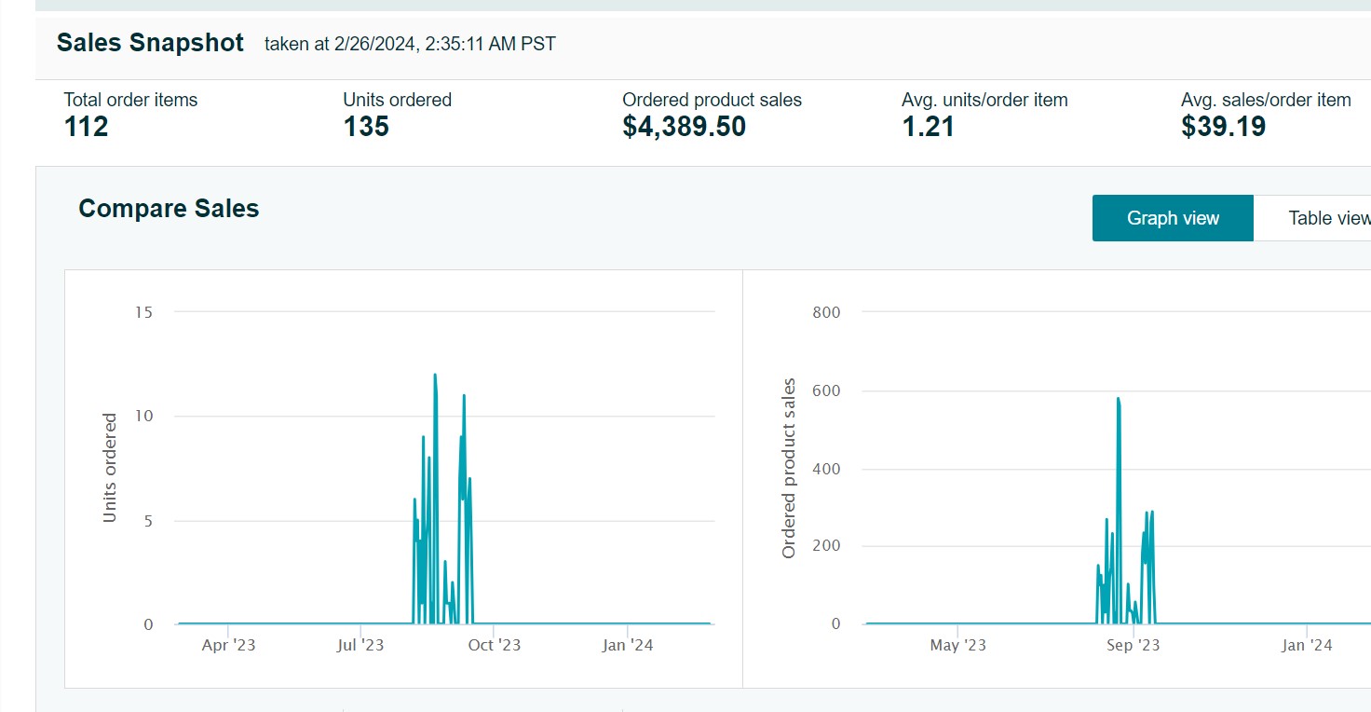Click Jan '24 label on Units ordered chart

pos(627,645)
